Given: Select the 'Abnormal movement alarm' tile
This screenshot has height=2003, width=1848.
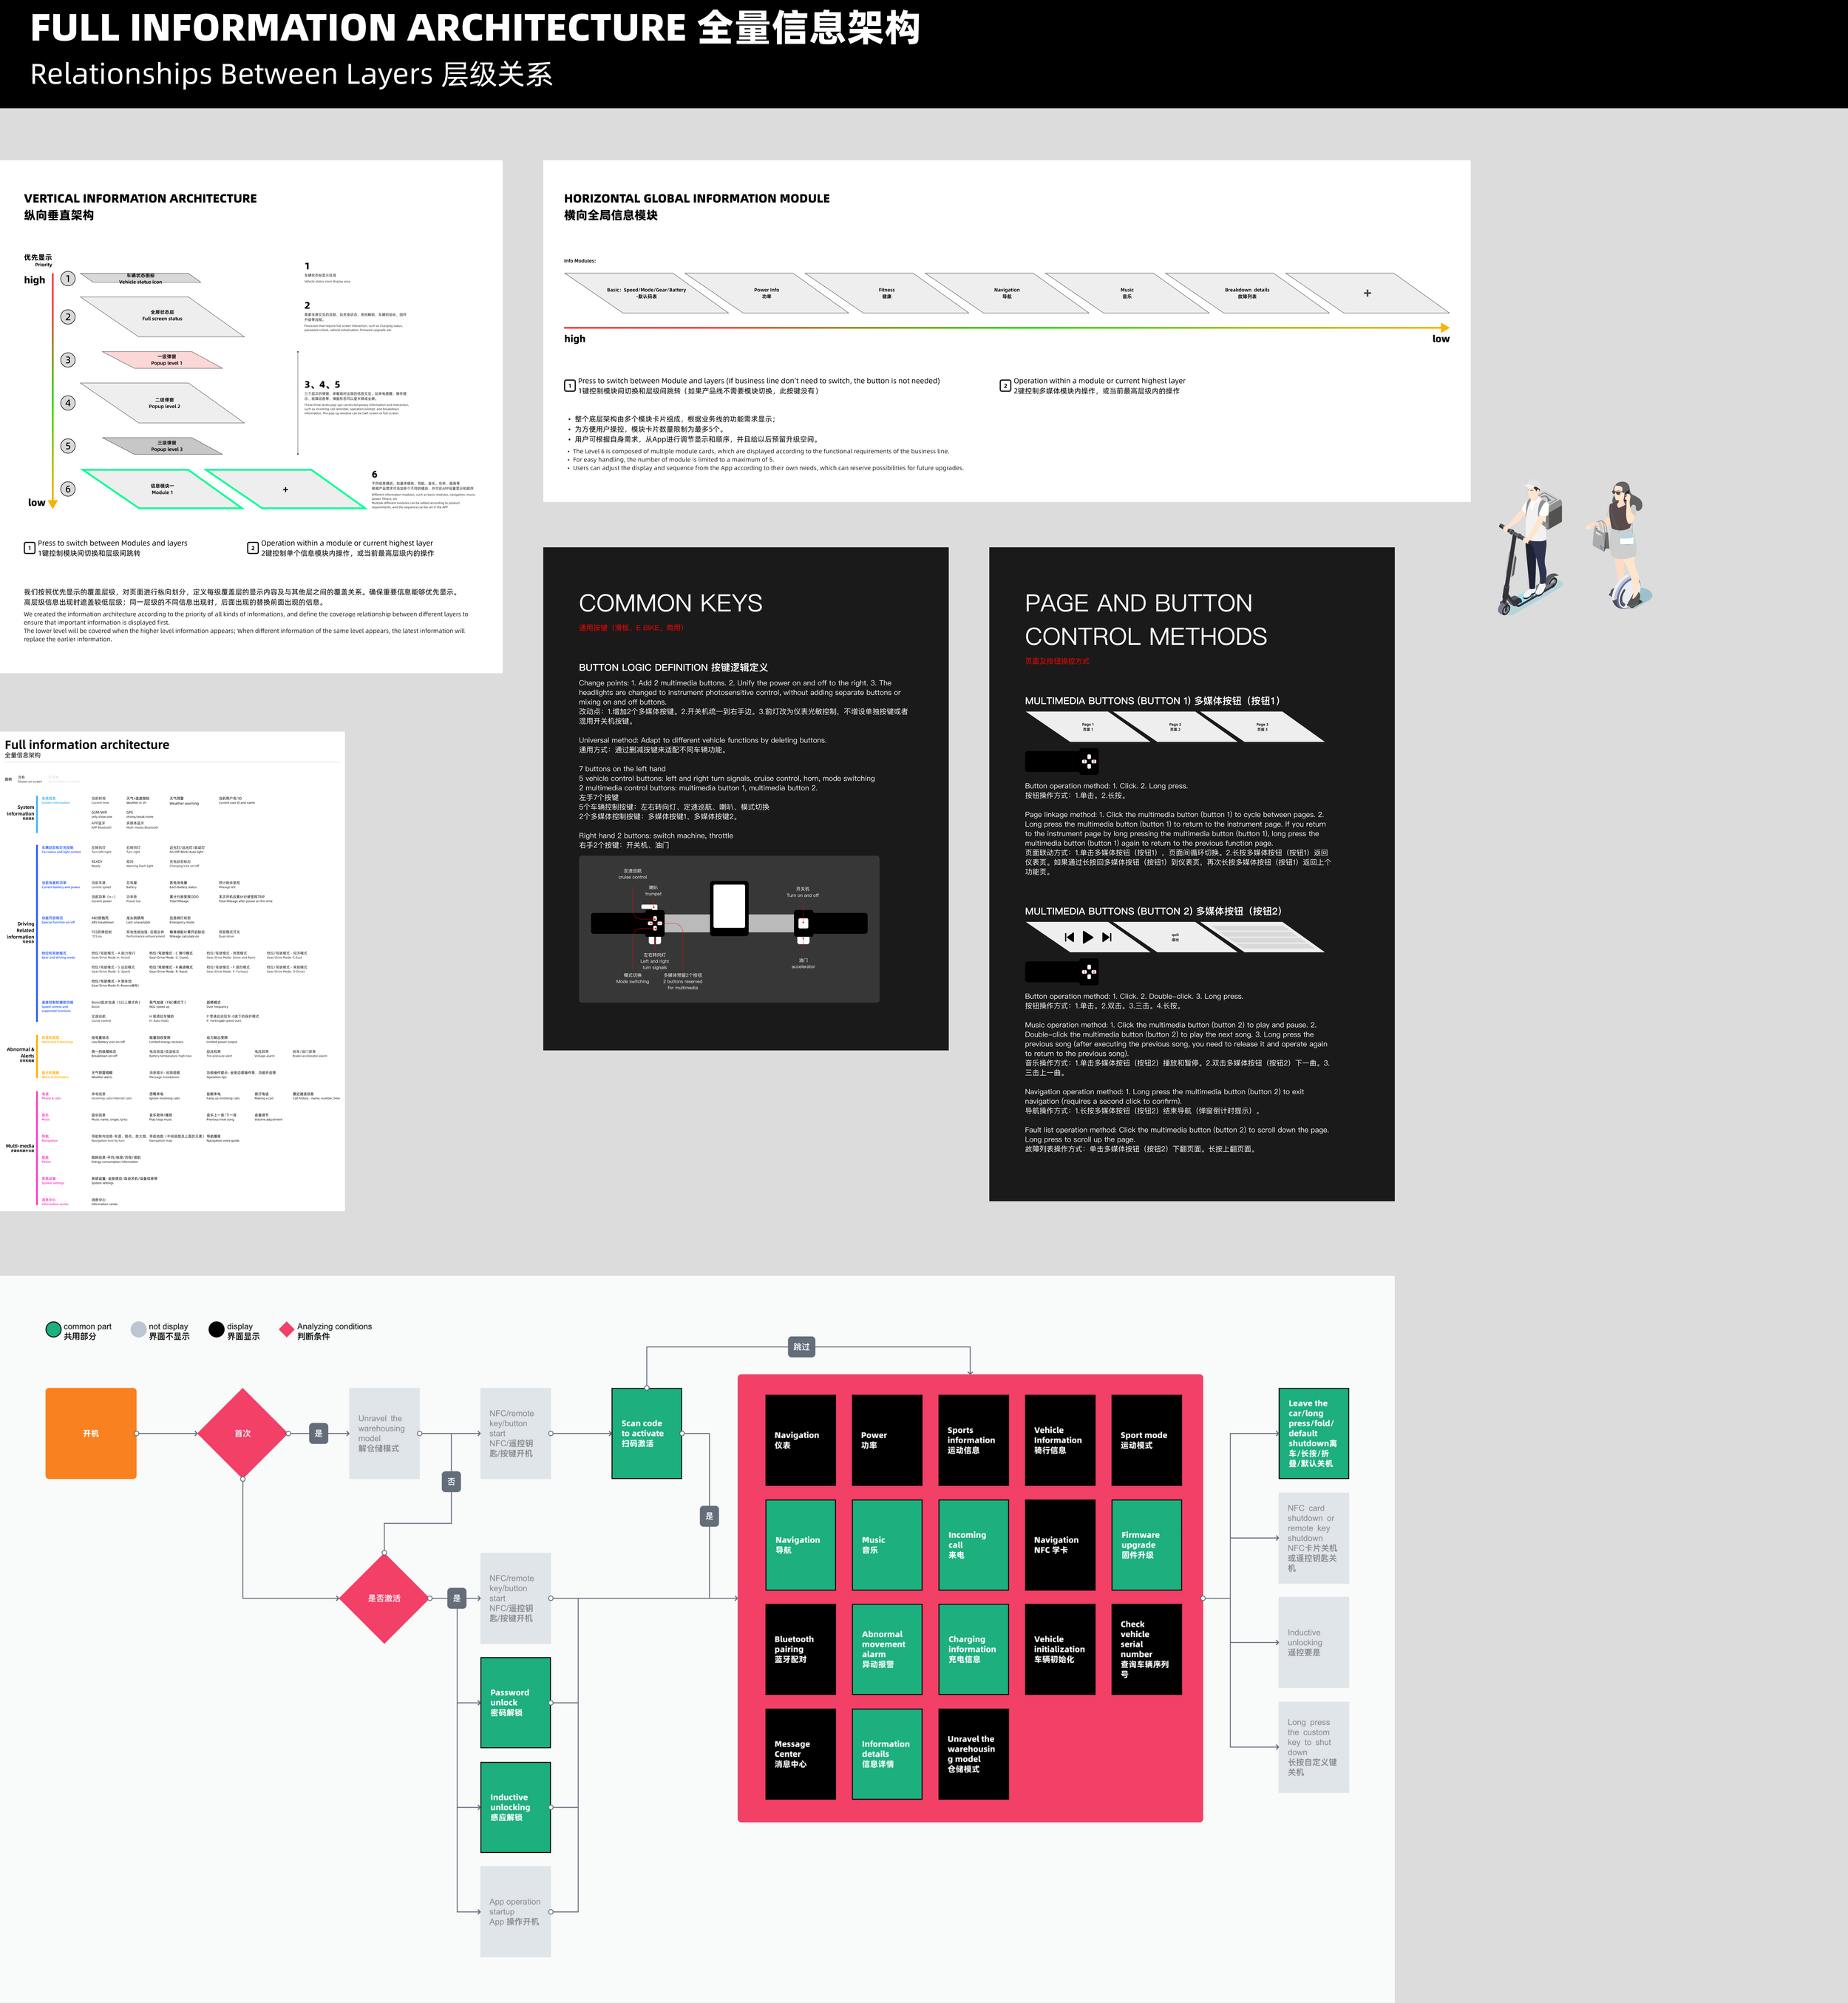Looking at the screenshot, I should click(x=887, y=1649).
